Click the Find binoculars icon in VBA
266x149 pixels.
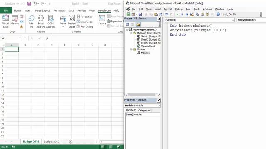coord(160,14)
